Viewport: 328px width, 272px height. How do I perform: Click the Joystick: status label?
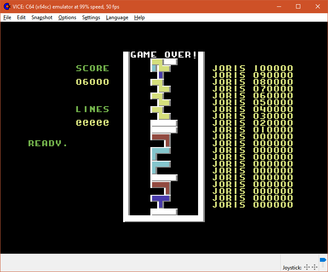292,267
